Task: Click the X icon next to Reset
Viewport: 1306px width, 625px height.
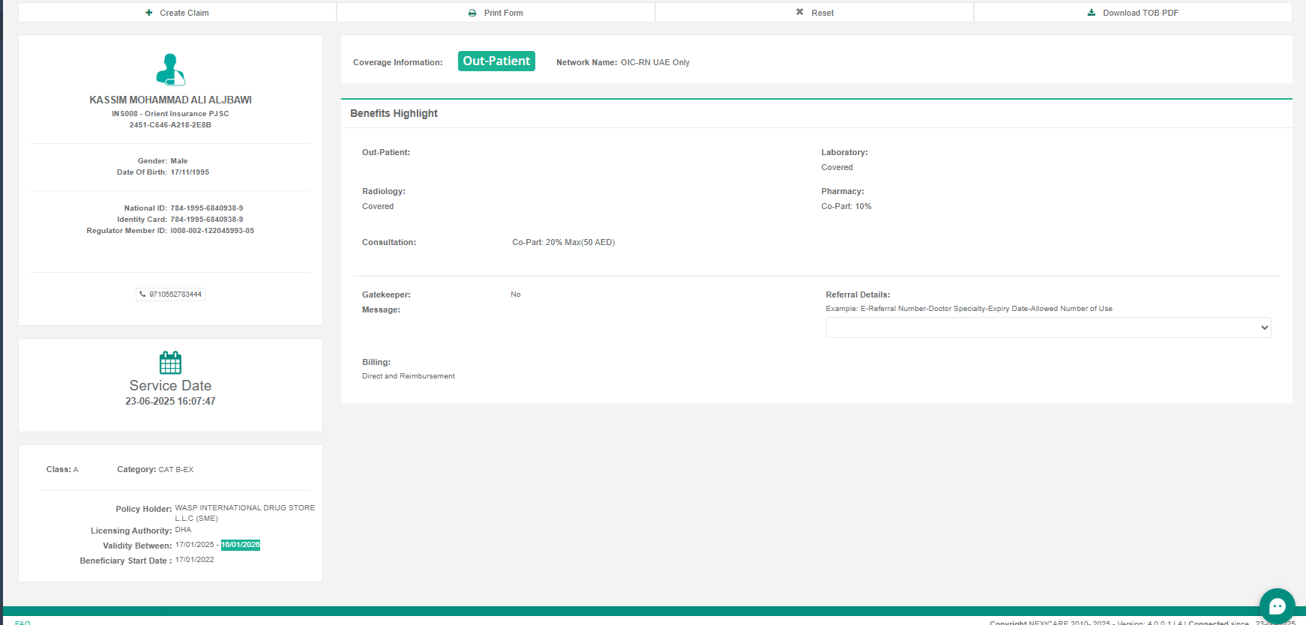Action: coord(800,12)
